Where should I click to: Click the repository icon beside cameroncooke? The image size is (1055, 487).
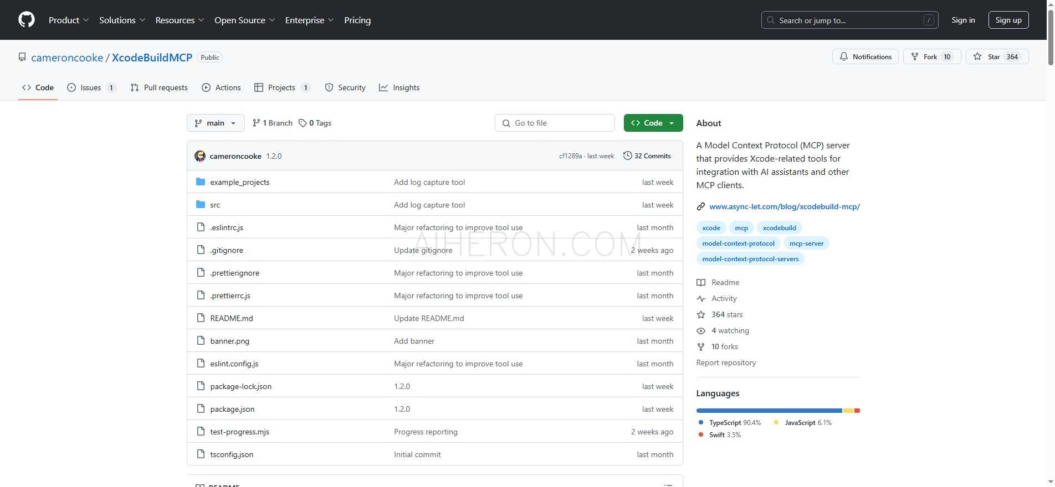[x=22, y=57]
